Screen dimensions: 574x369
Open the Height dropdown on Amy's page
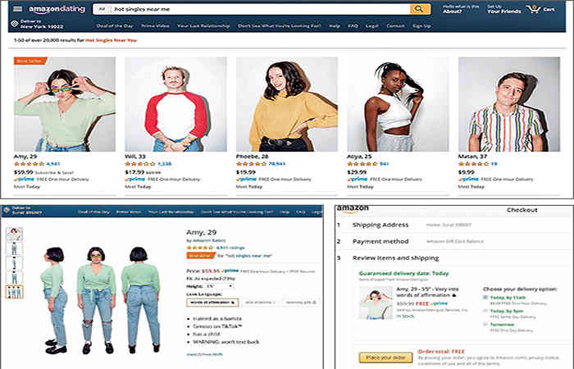[219, 286]
